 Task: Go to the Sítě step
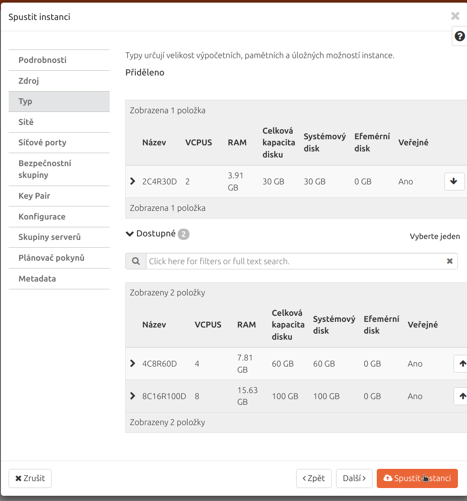tap(59, 122)
